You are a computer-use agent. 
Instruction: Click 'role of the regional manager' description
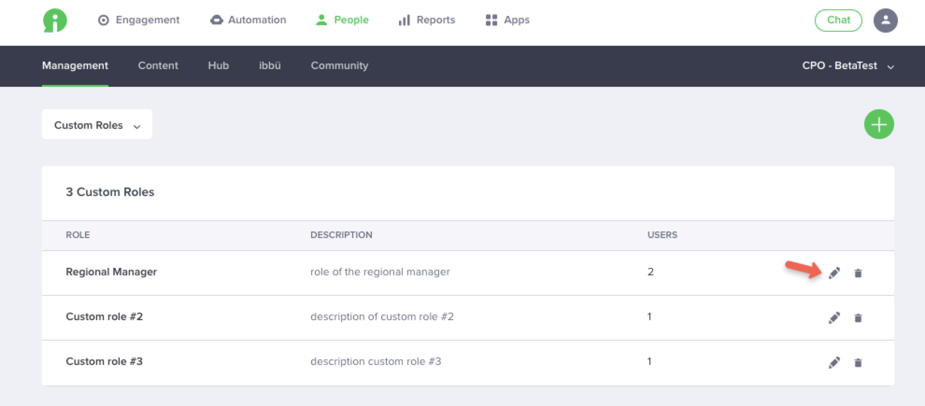pyautogui.click(x=380, y=272)
